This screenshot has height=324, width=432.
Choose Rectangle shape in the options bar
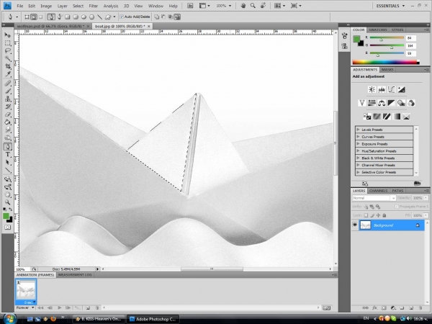(x=68, y=17)
